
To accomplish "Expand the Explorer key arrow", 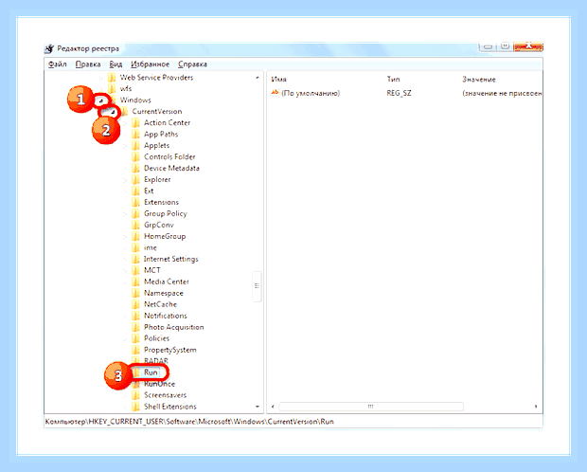I will (x=125, y=179).
